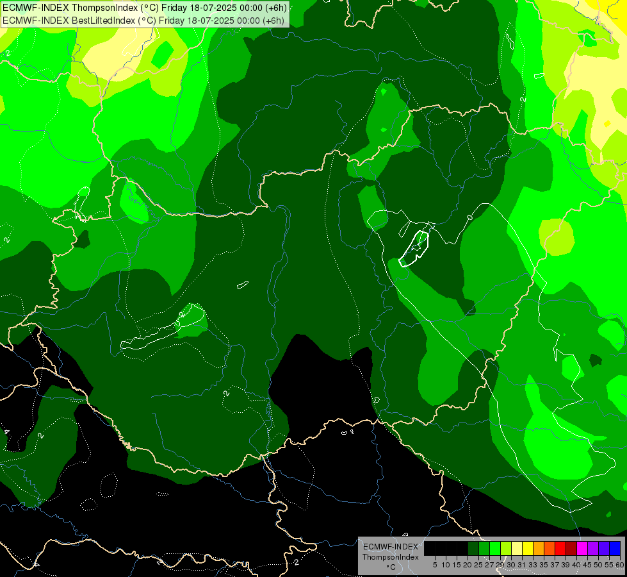627x577 pixels.
Task: Click the violet 50–55 legend swatch
Action: pyautogui.click(x=604, y=548)
